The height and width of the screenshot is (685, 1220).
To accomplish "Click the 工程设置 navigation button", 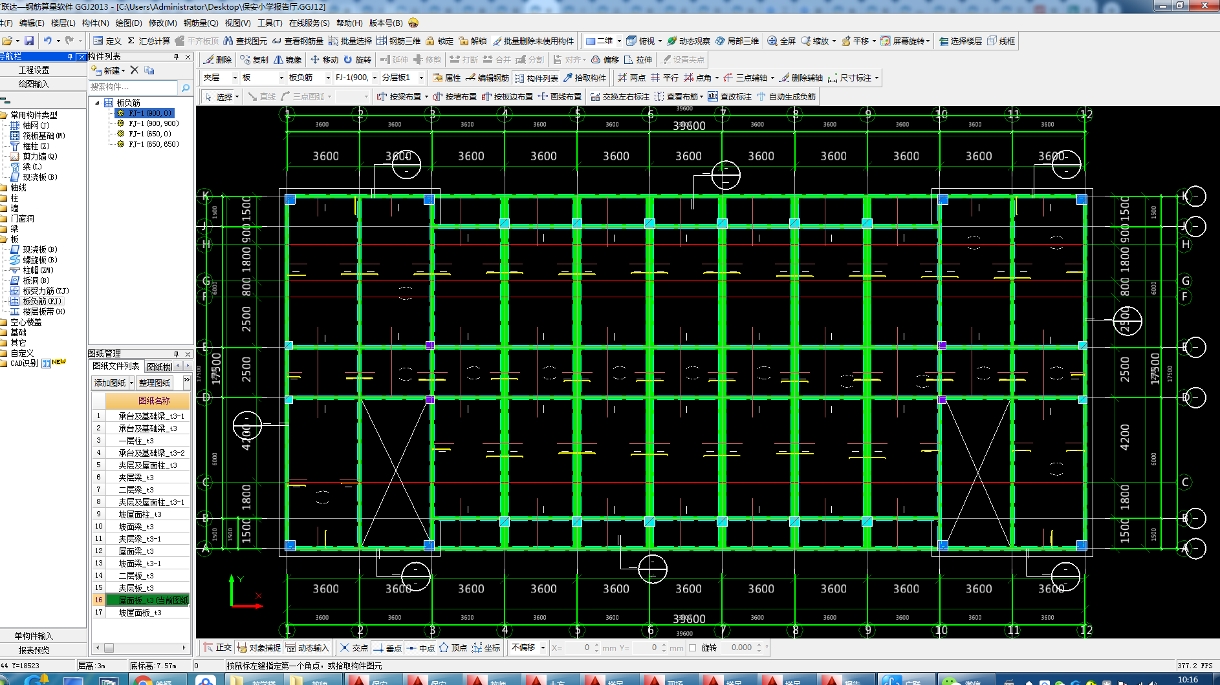I will pyautogui.click(x=34, y=70).
